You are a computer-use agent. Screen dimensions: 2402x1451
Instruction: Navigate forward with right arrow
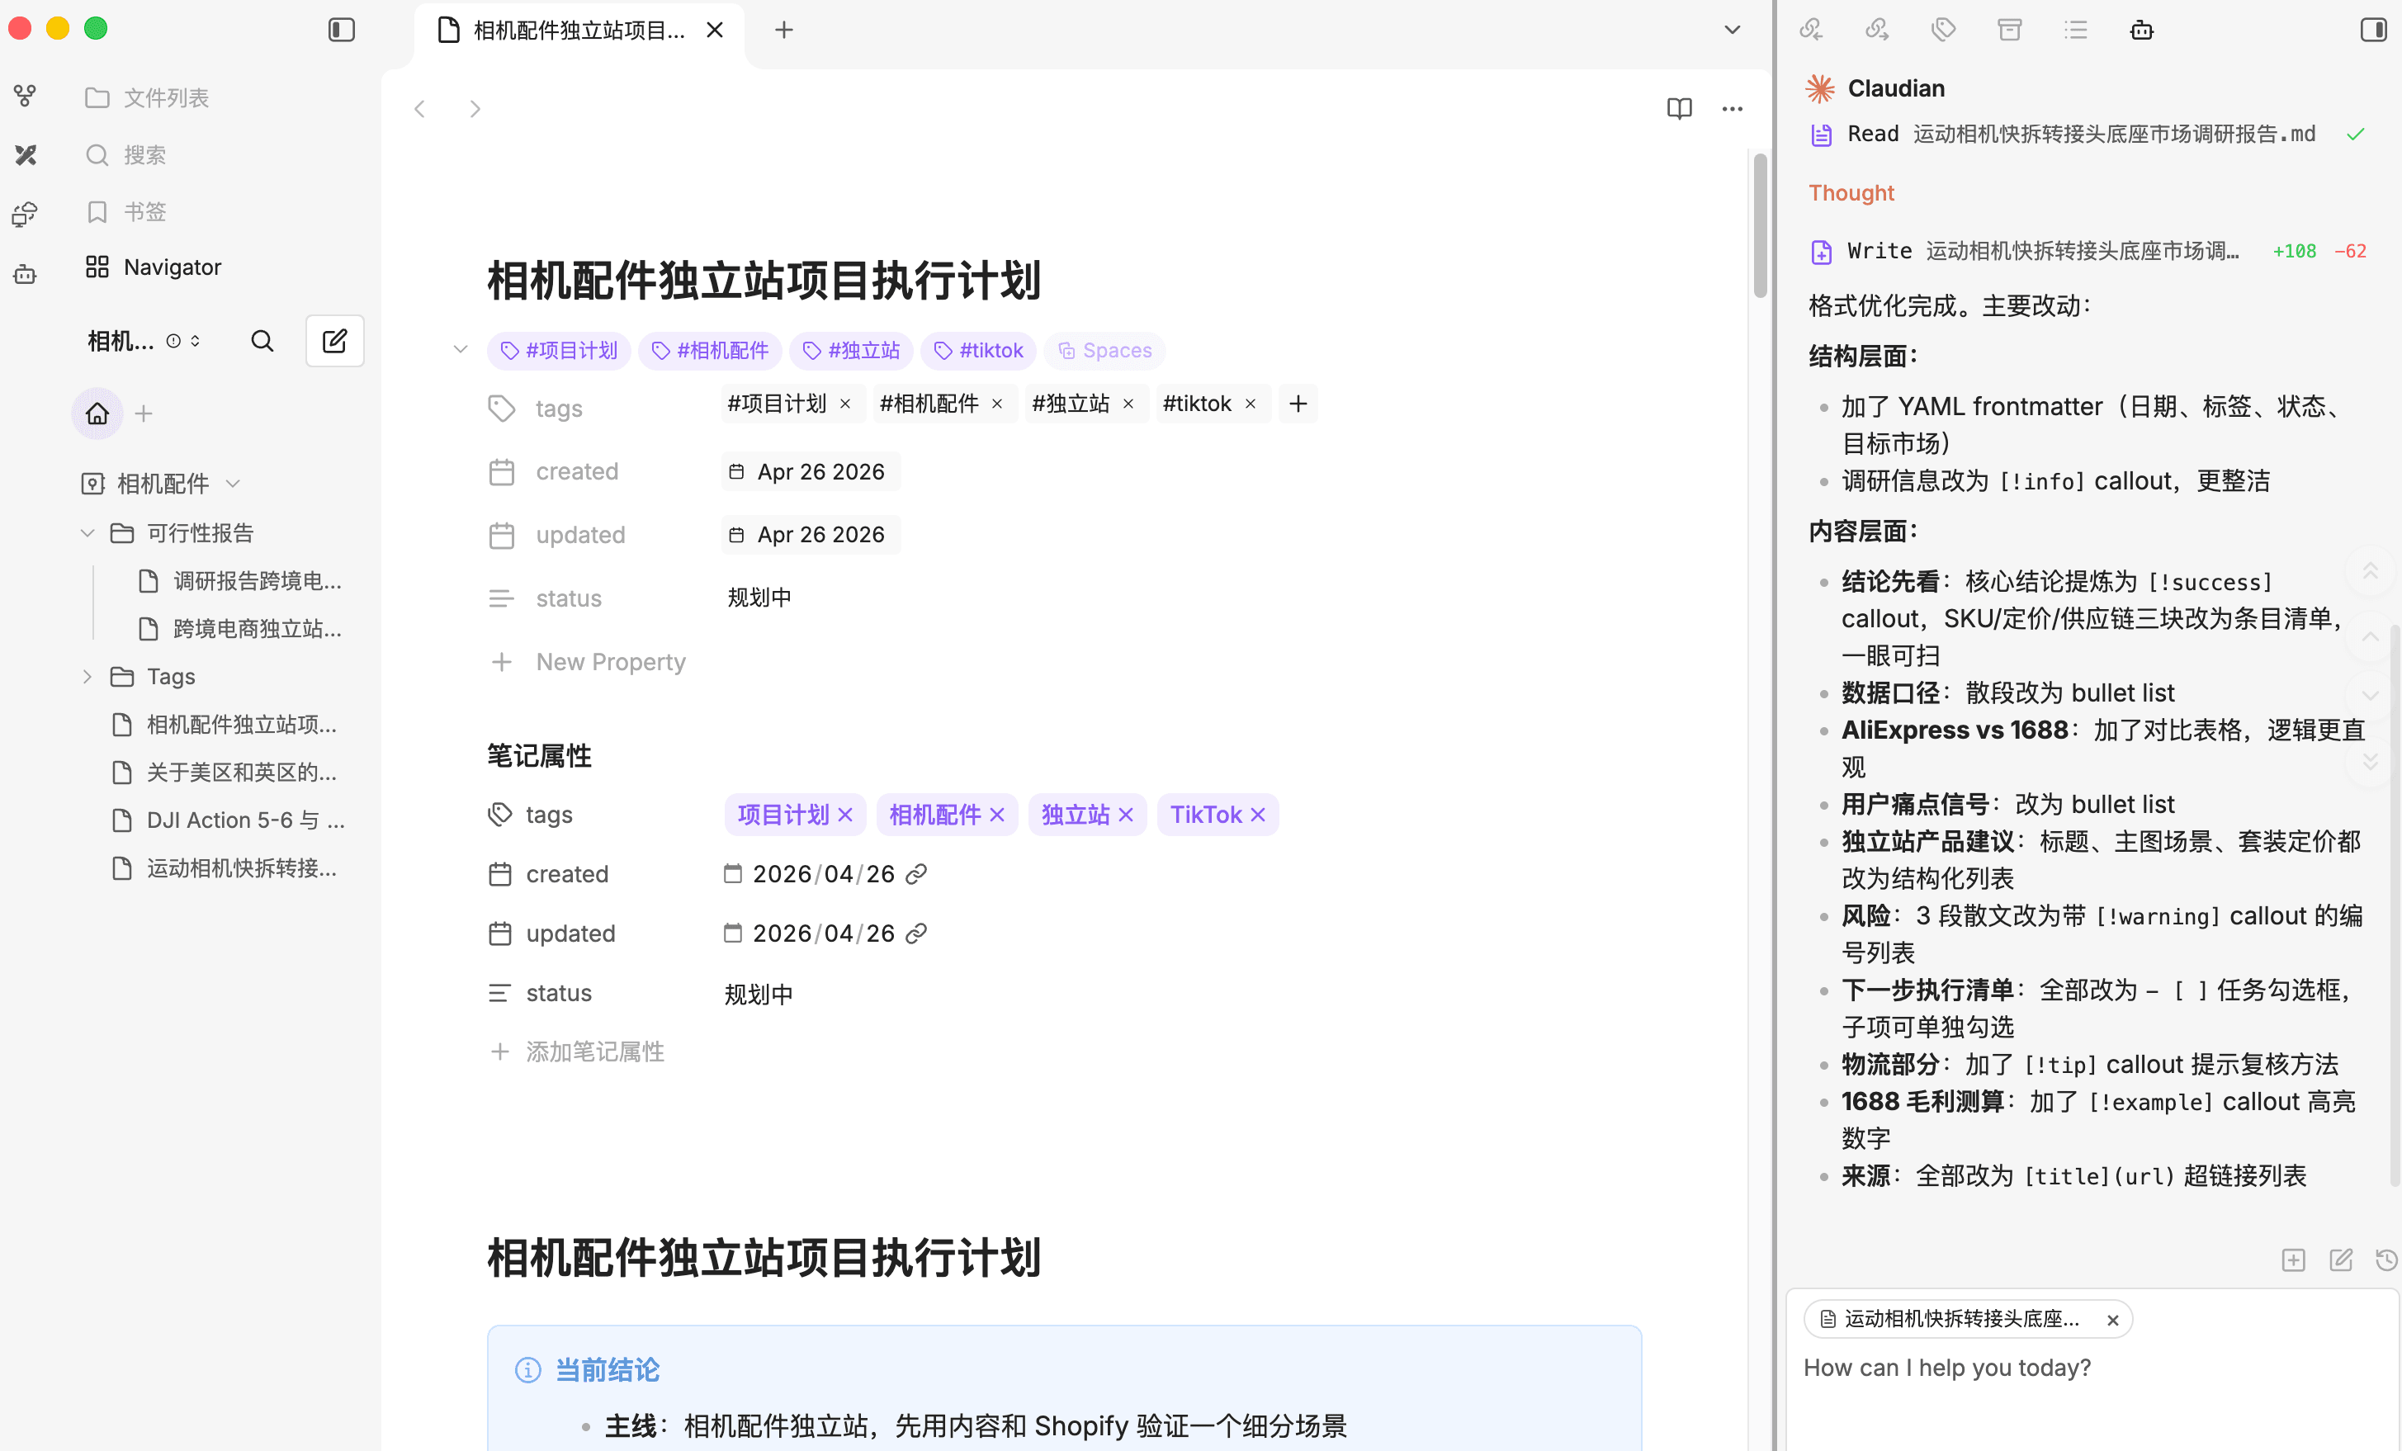(x=475, y=109)
